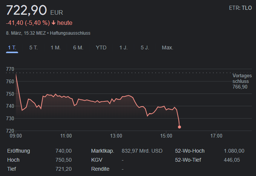Select the YTD range tab
Image resolution: width=256 pixels, height=176 pixels.
click(101, 47)
